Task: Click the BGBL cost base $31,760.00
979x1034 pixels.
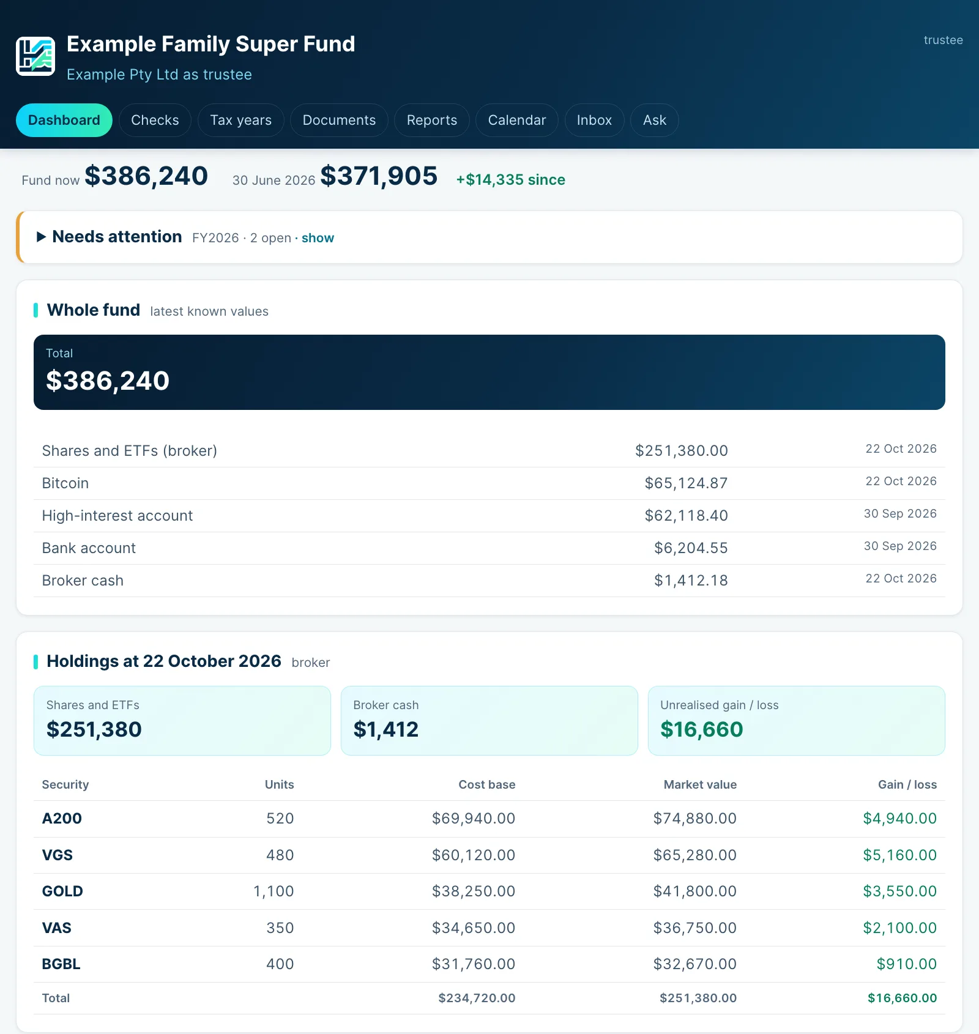Action: [474, 964]
